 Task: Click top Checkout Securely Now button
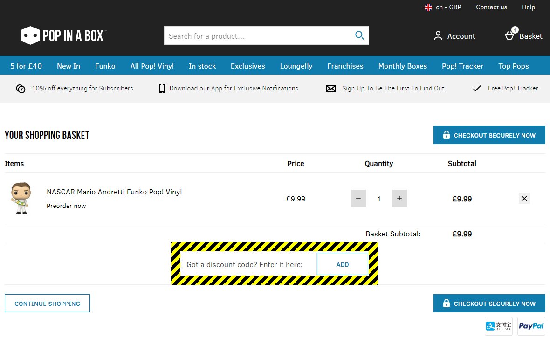click(x=489, y=135)
